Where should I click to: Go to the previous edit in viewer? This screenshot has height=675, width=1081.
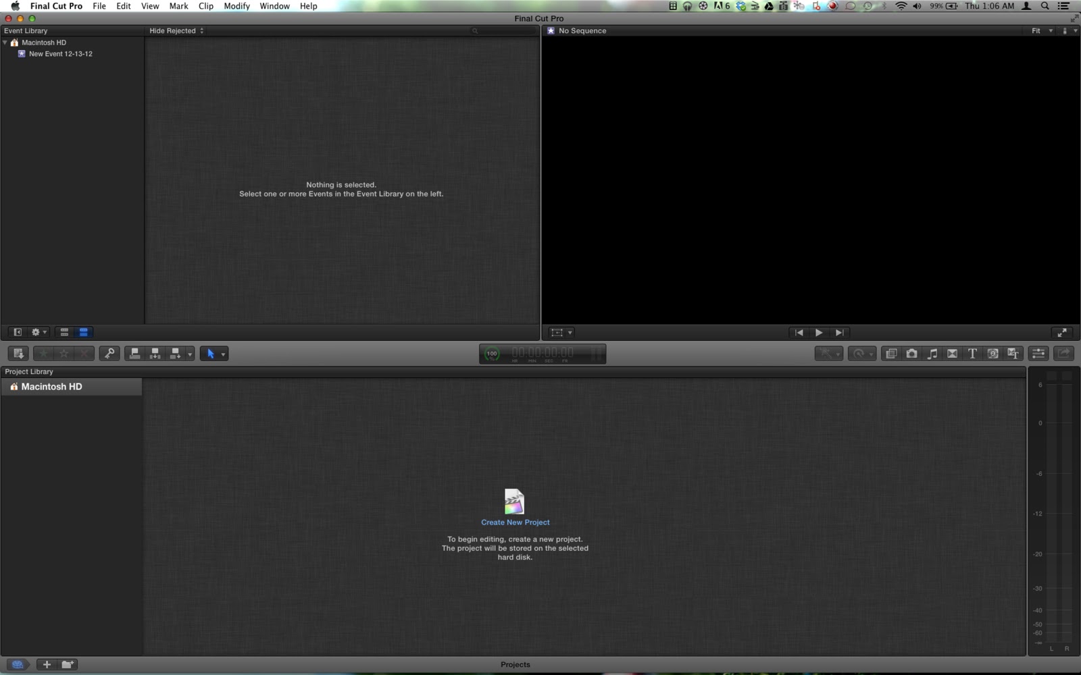point(799,332)
